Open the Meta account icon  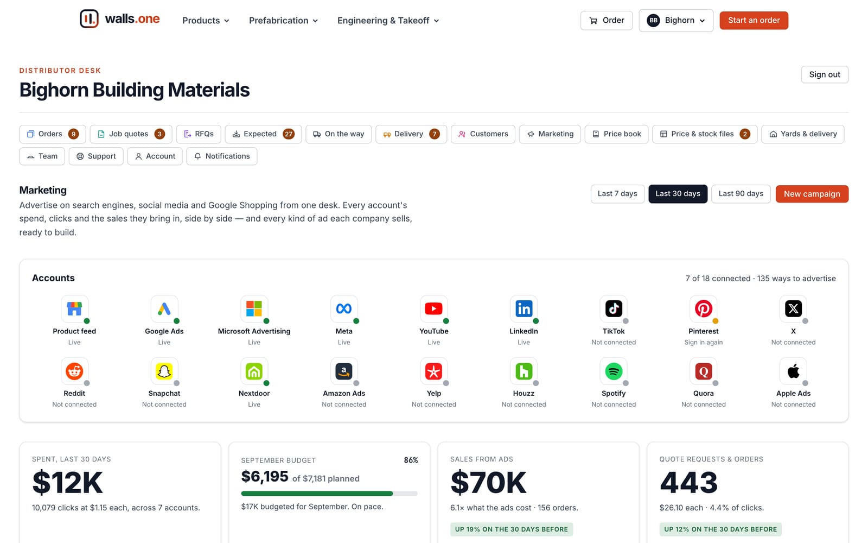(x=344, y=309)
